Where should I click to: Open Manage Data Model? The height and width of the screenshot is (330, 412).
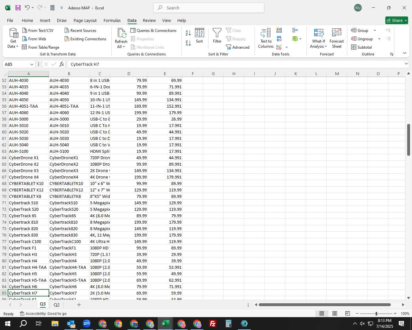[295, 39]
